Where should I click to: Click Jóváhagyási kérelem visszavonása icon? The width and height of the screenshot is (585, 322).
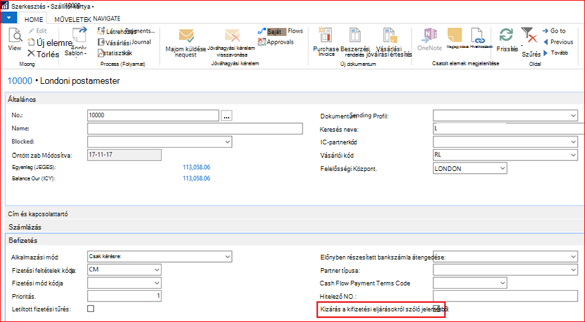pos(232,36)
